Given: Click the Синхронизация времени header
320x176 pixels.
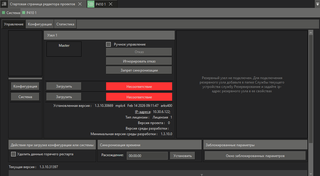Looking at the screenshot, I should pos(150,145).
